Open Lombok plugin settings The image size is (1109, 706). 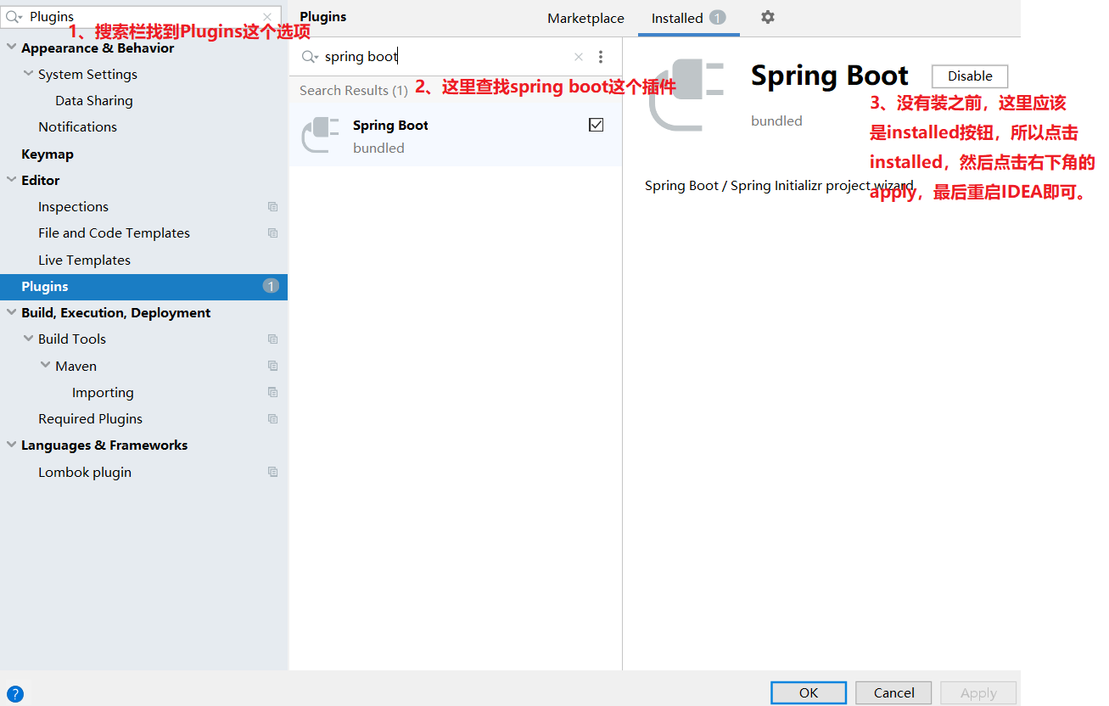coord(85,472)
